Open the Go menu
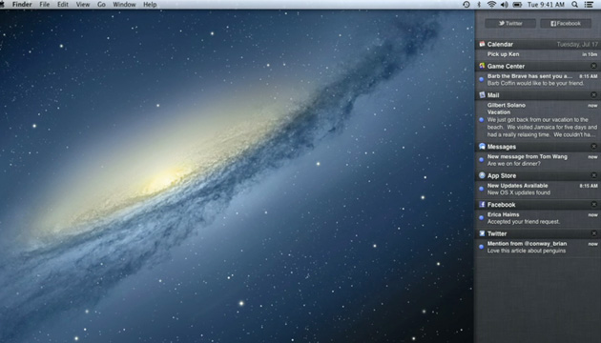 tap(101, 5)
